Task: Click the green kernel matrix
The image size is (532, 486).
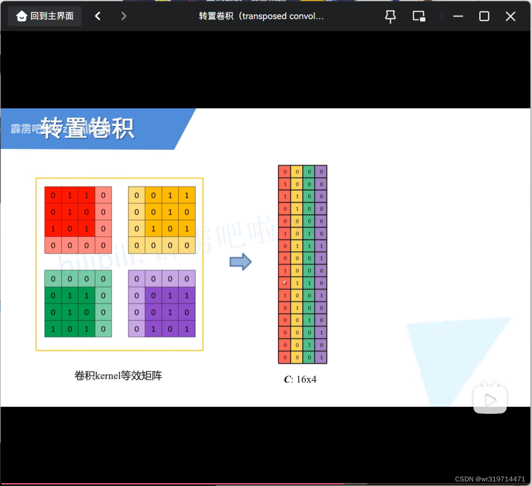Action: pos(78,304)
